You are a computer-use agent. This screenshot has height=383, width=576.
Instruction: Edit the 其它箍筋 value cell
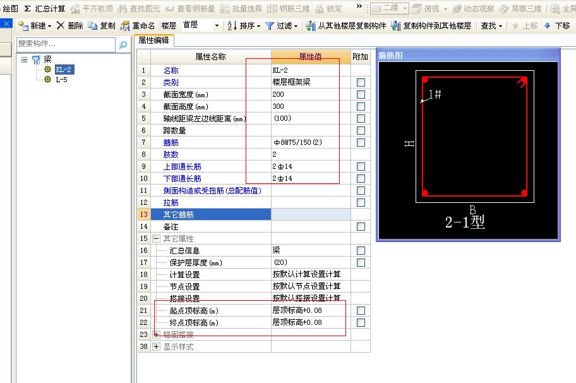pos(311,214)
